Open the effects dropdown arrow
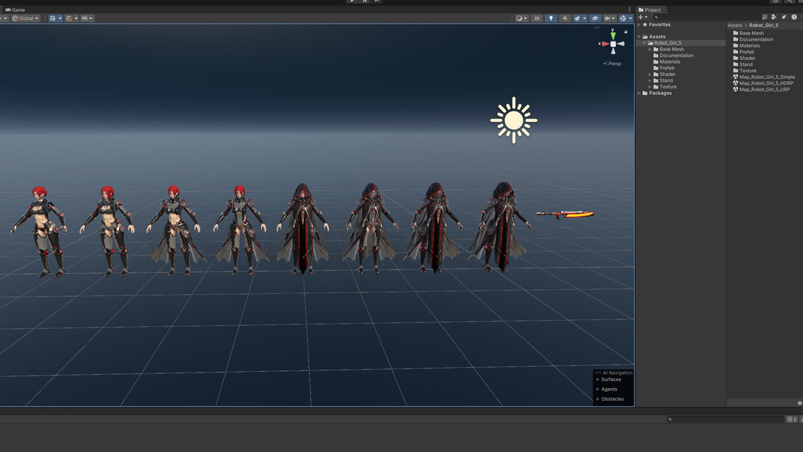Image resolution: width=803 pixels, height=452 pixels. pyautogui.click(x=585, y=18)
